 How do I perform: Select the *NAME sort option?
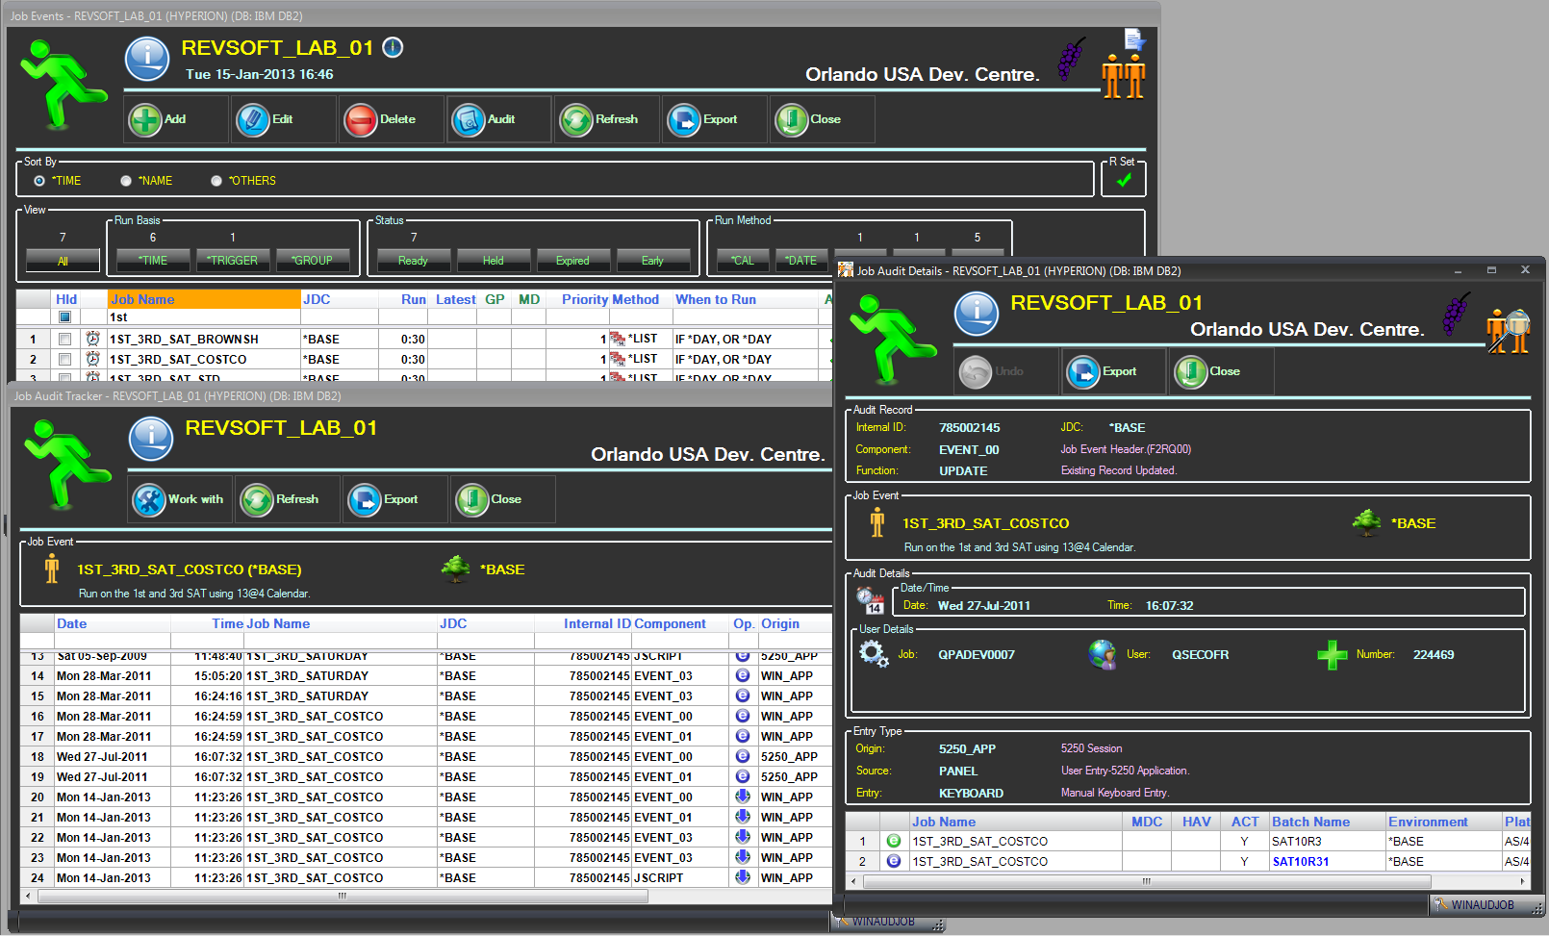(x=126, y=181)
